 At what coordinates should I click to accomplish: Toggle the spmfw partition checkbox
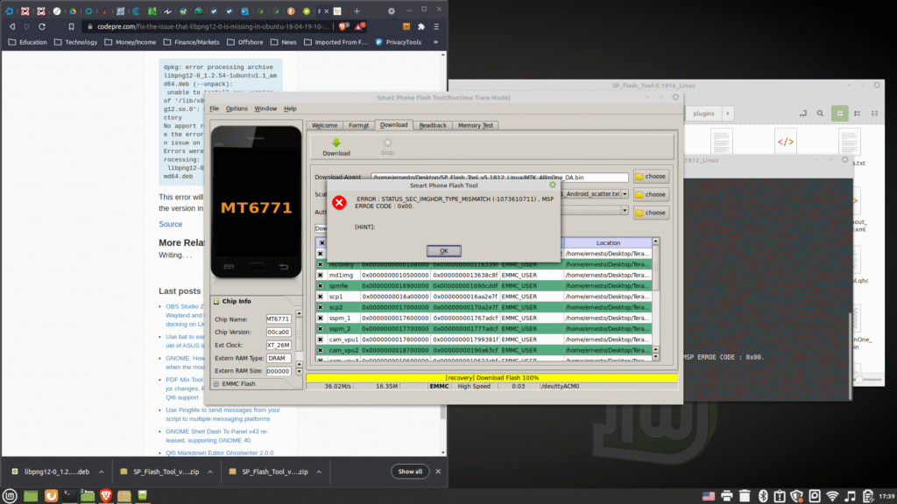pos(321,285)
